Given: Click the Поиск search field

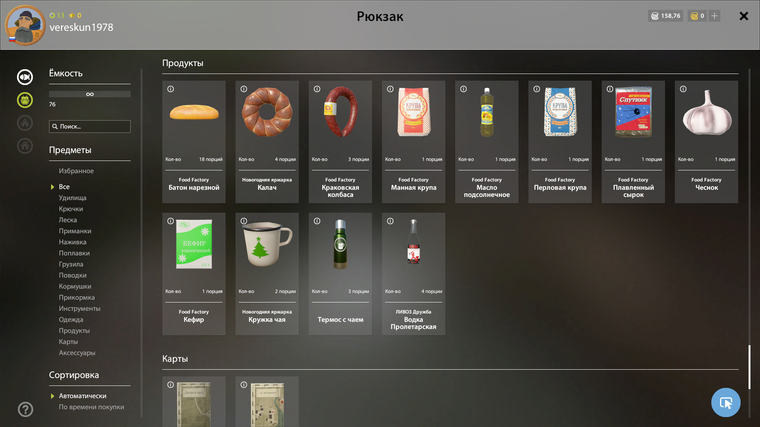Looking at the screenshot, I should (90, 127).
